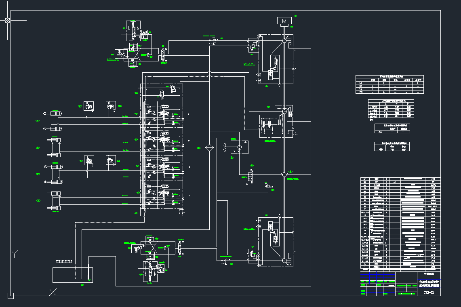Click the electric motor M symbol

pyautogui.click(x=284, y=21)
